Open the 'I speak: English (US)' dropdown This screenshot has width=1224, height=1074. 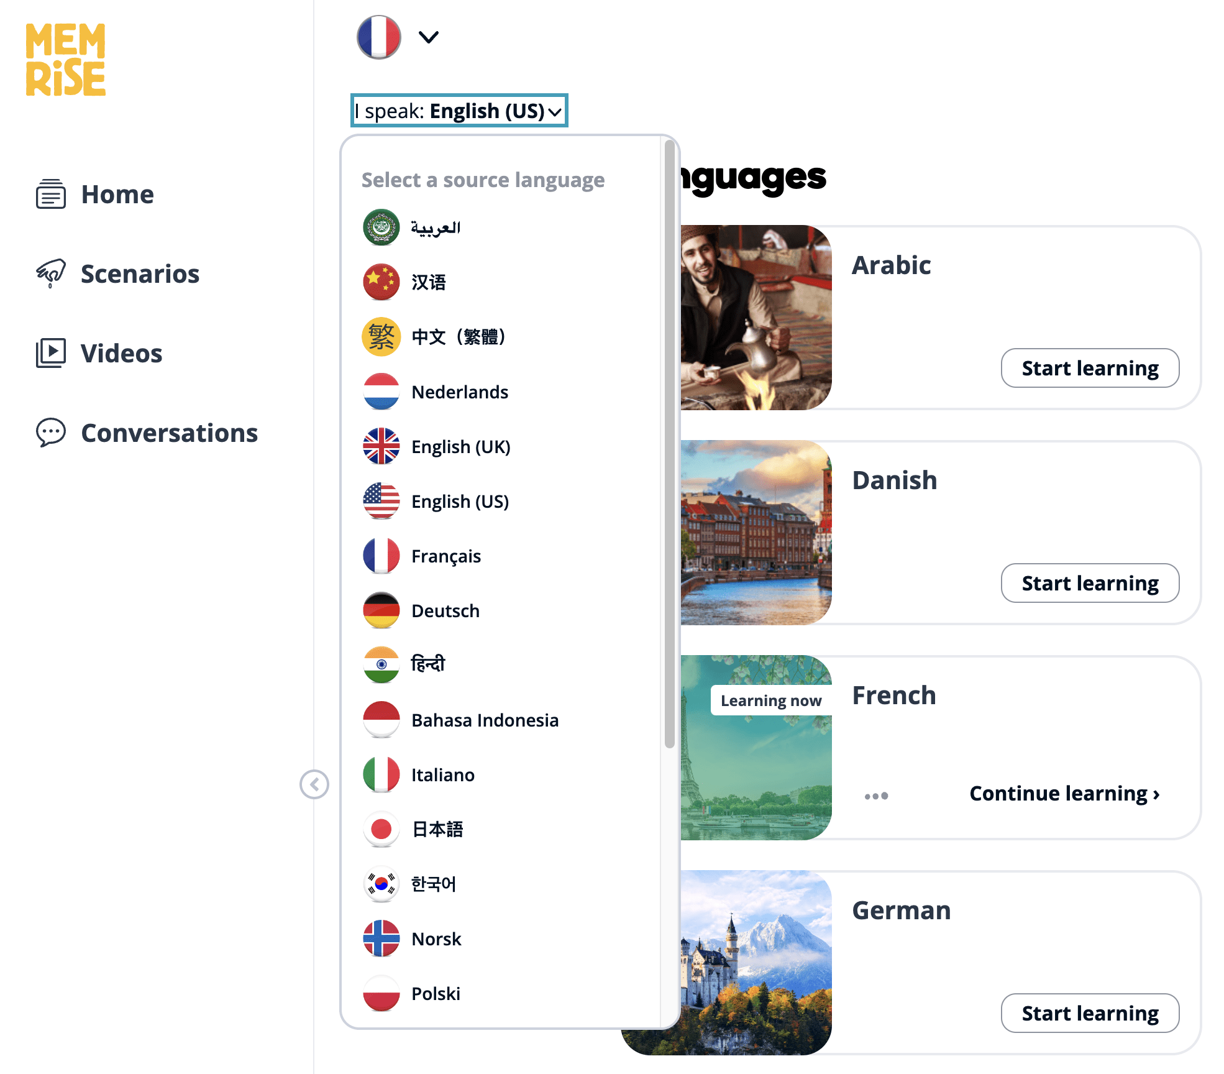pos(459,111)
